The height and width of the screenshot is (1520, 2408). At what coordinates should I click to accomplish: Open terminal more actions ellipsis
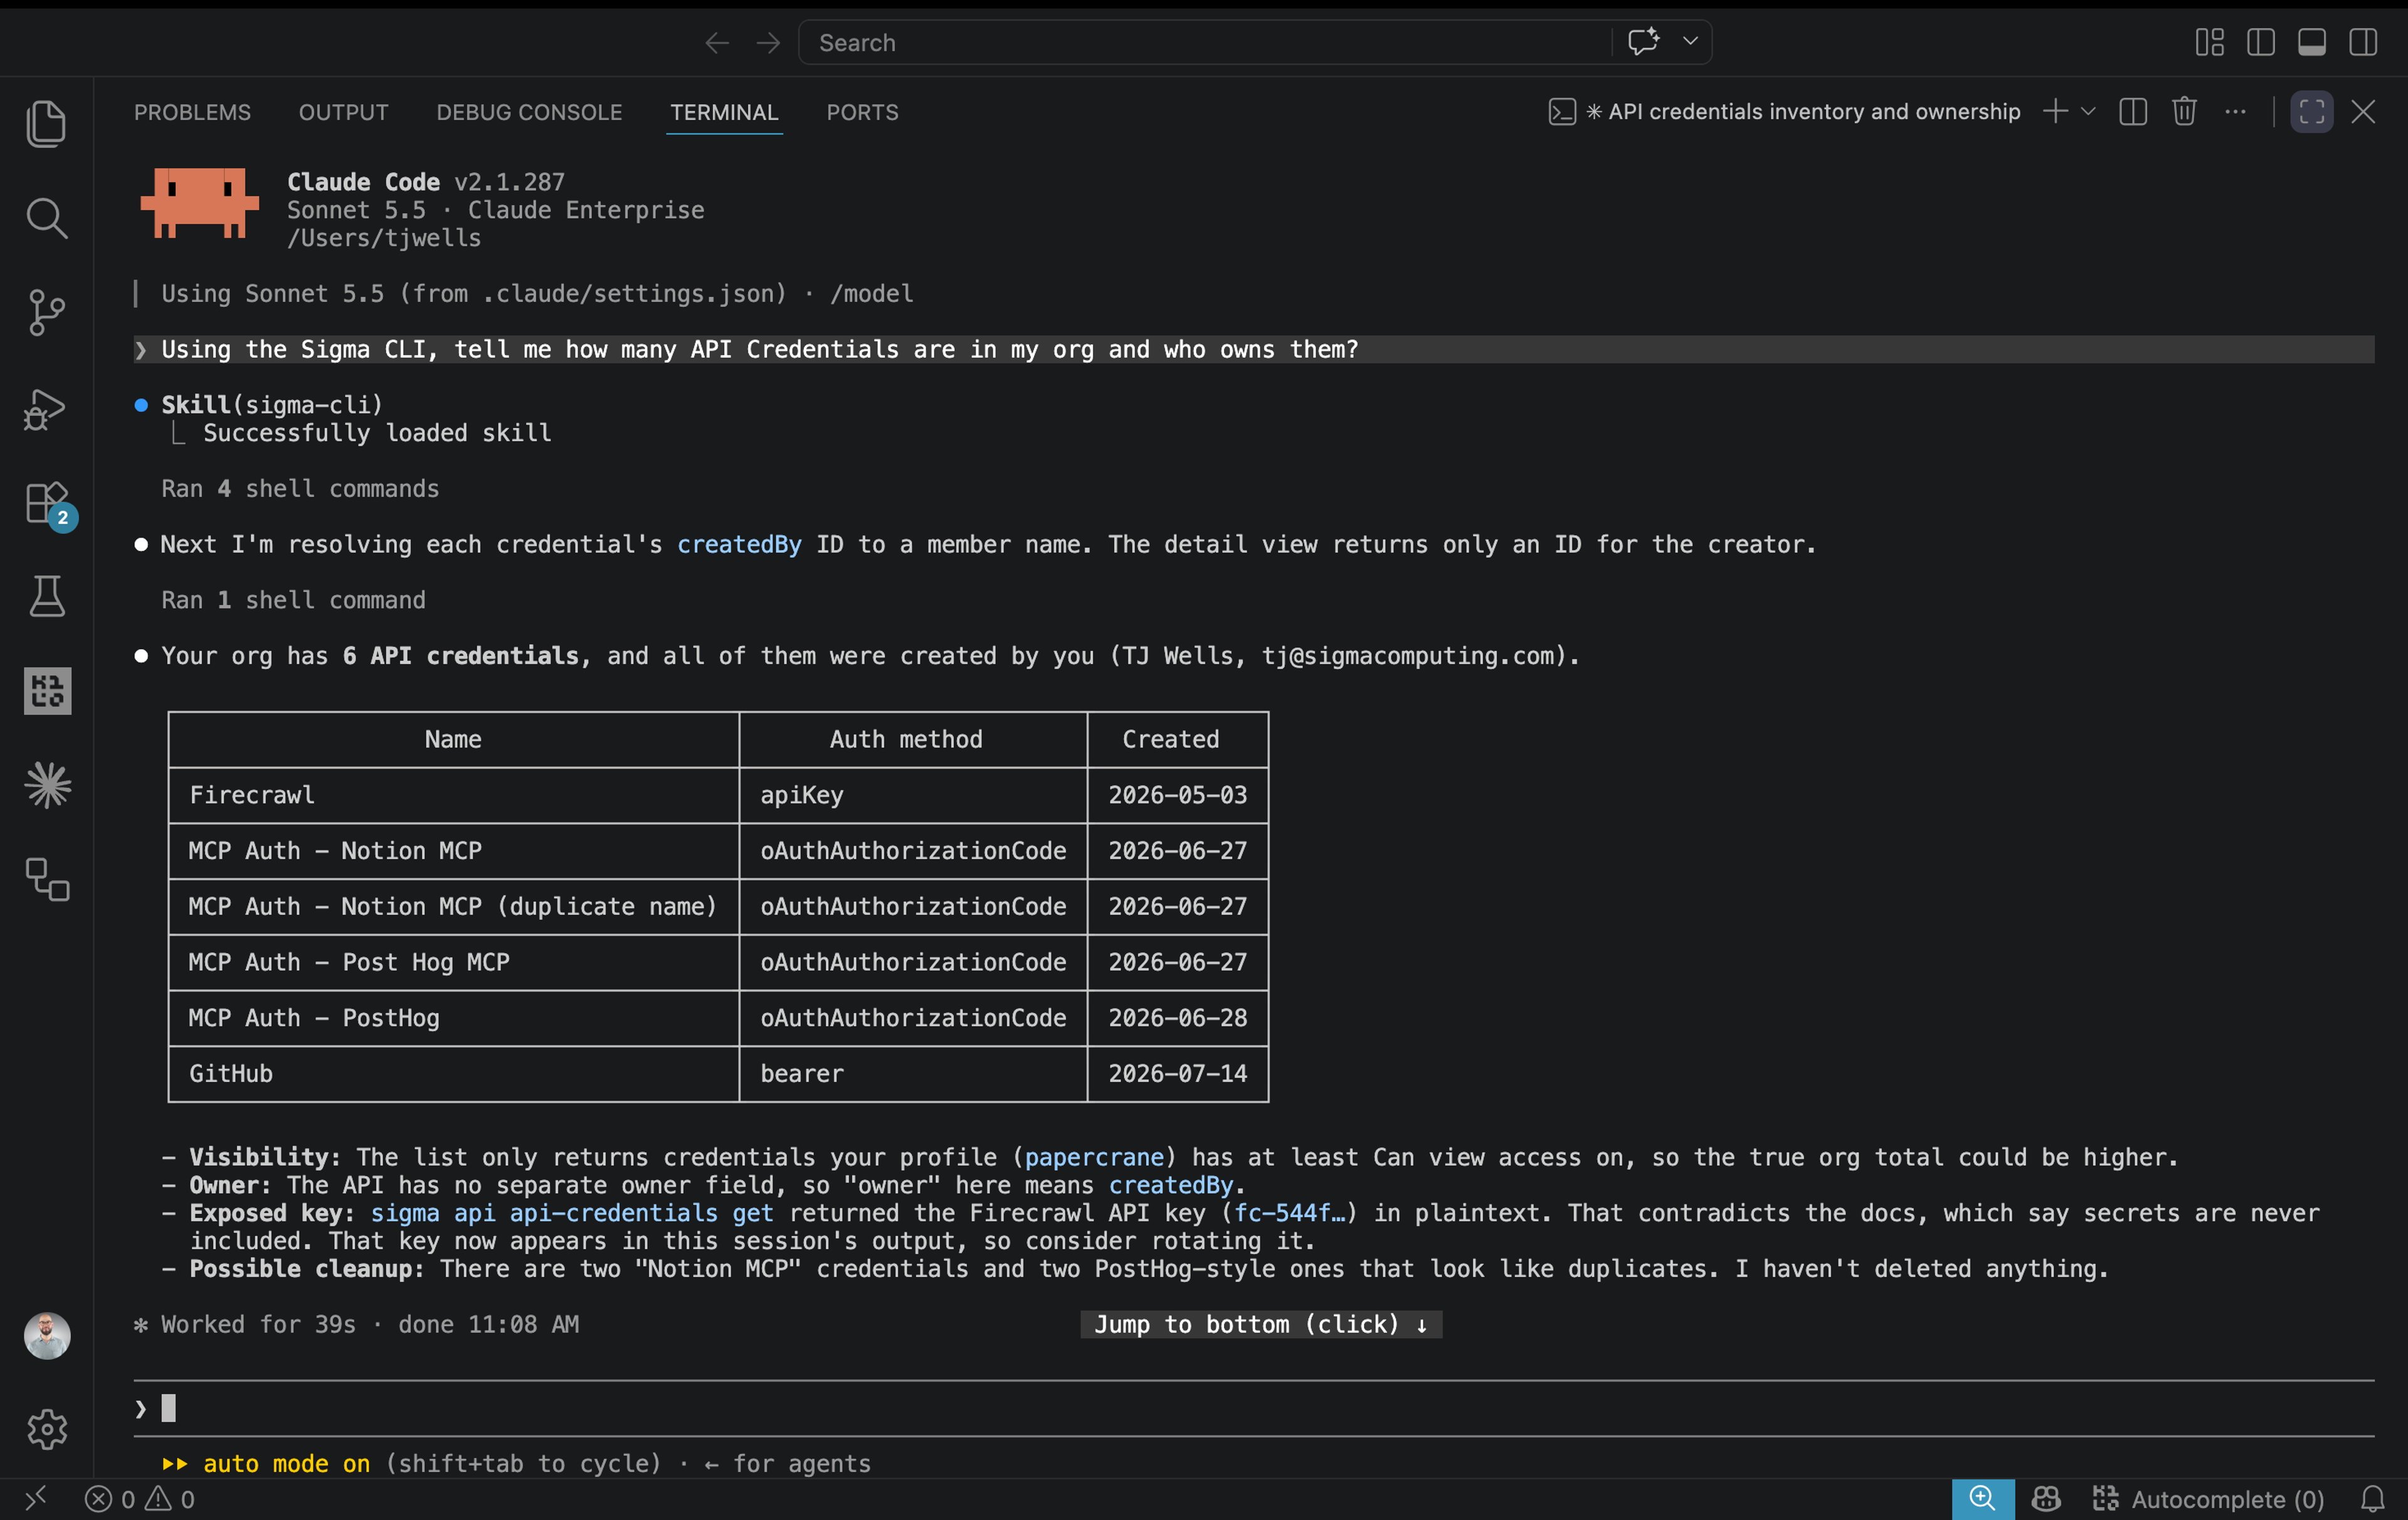coord(2235,111)
